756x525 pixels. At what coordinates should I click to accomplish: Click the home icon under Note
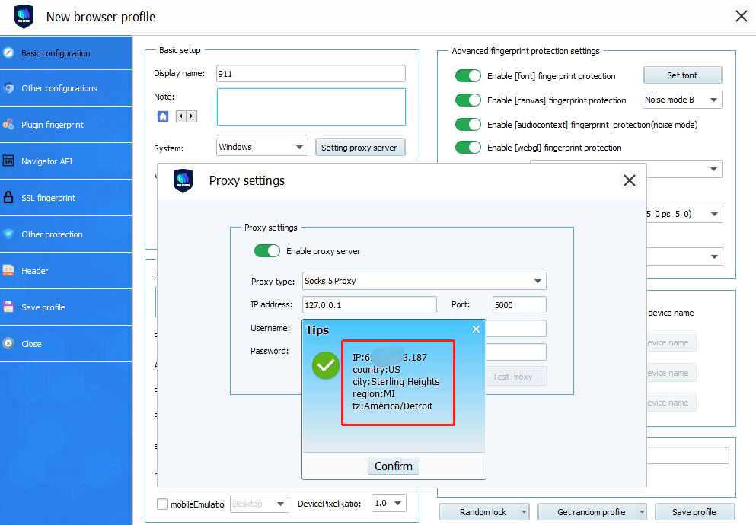coord(163,116)
